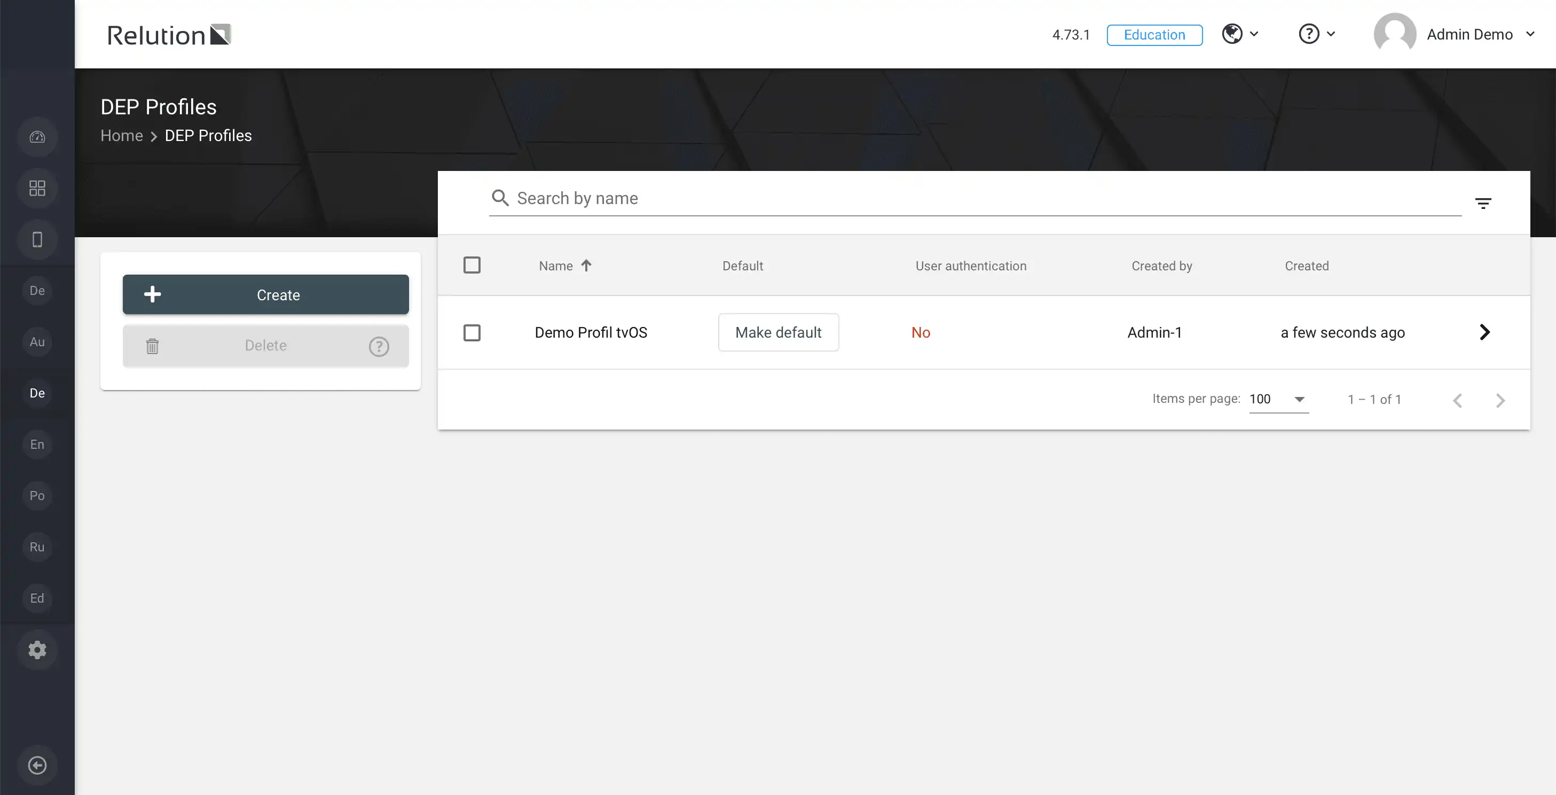Click the Education badge

(x=1154, y=34)
